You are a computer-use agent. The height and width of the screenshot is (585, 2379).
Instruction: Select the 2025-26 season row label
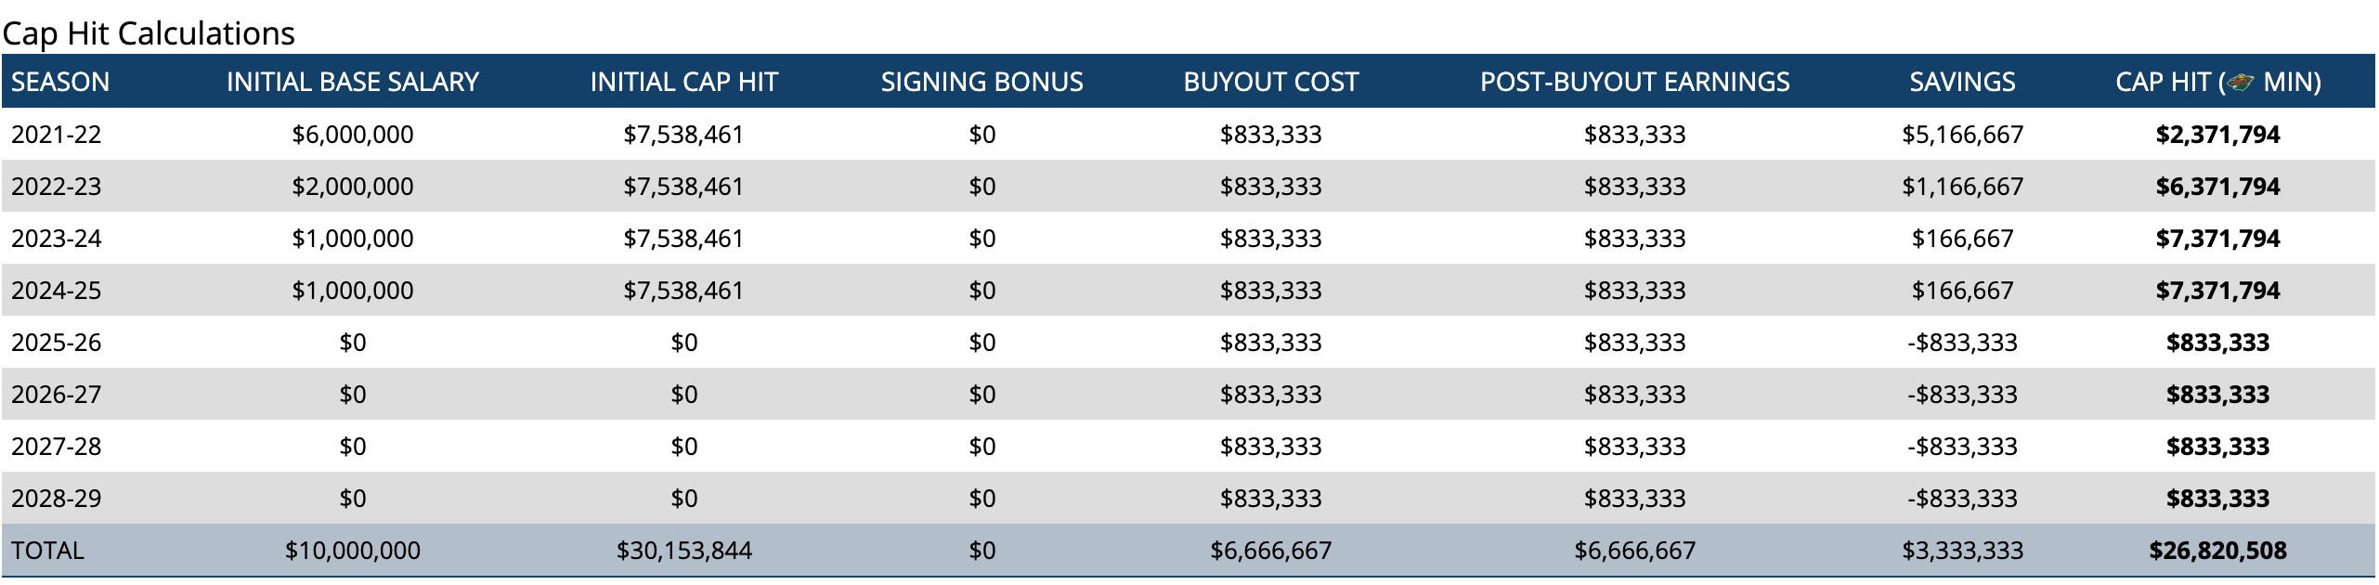pyautogui.click(x=57, y=343)
